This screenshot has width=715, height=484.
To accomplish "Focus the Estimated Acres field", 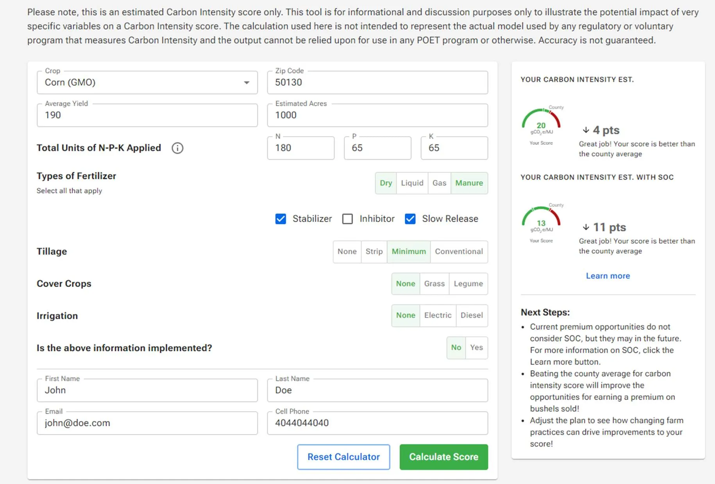I will click(377, 115).
